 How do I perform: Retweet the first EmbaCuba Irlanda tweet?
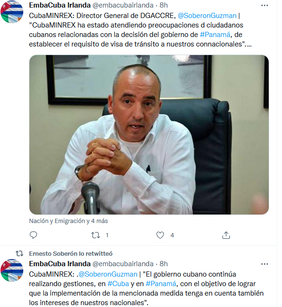[x=95, y=235]
